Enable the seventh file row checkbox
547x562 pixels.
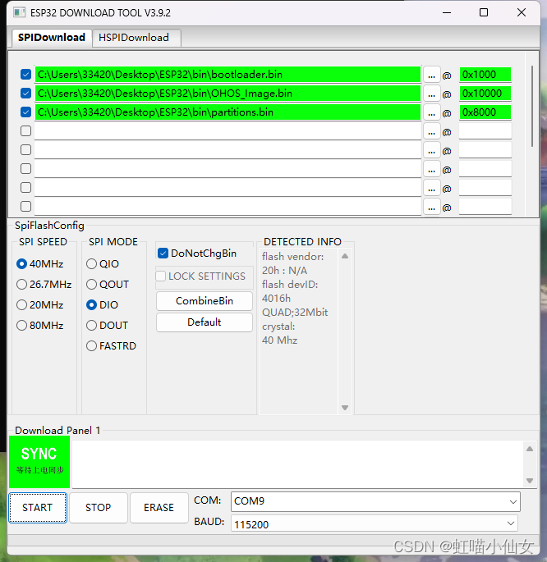pos(25,187)
